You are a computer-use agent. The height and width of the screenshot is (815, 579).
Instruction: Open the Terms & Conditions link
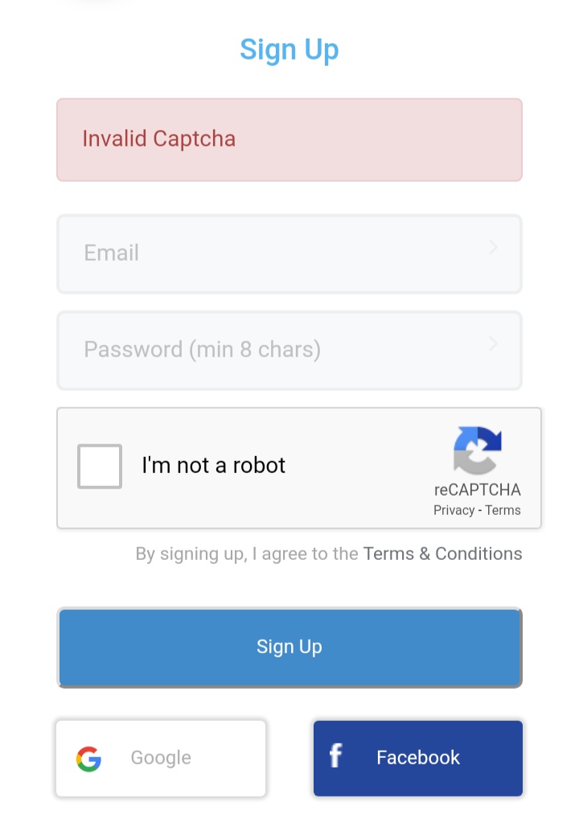[x=442, y=554]
